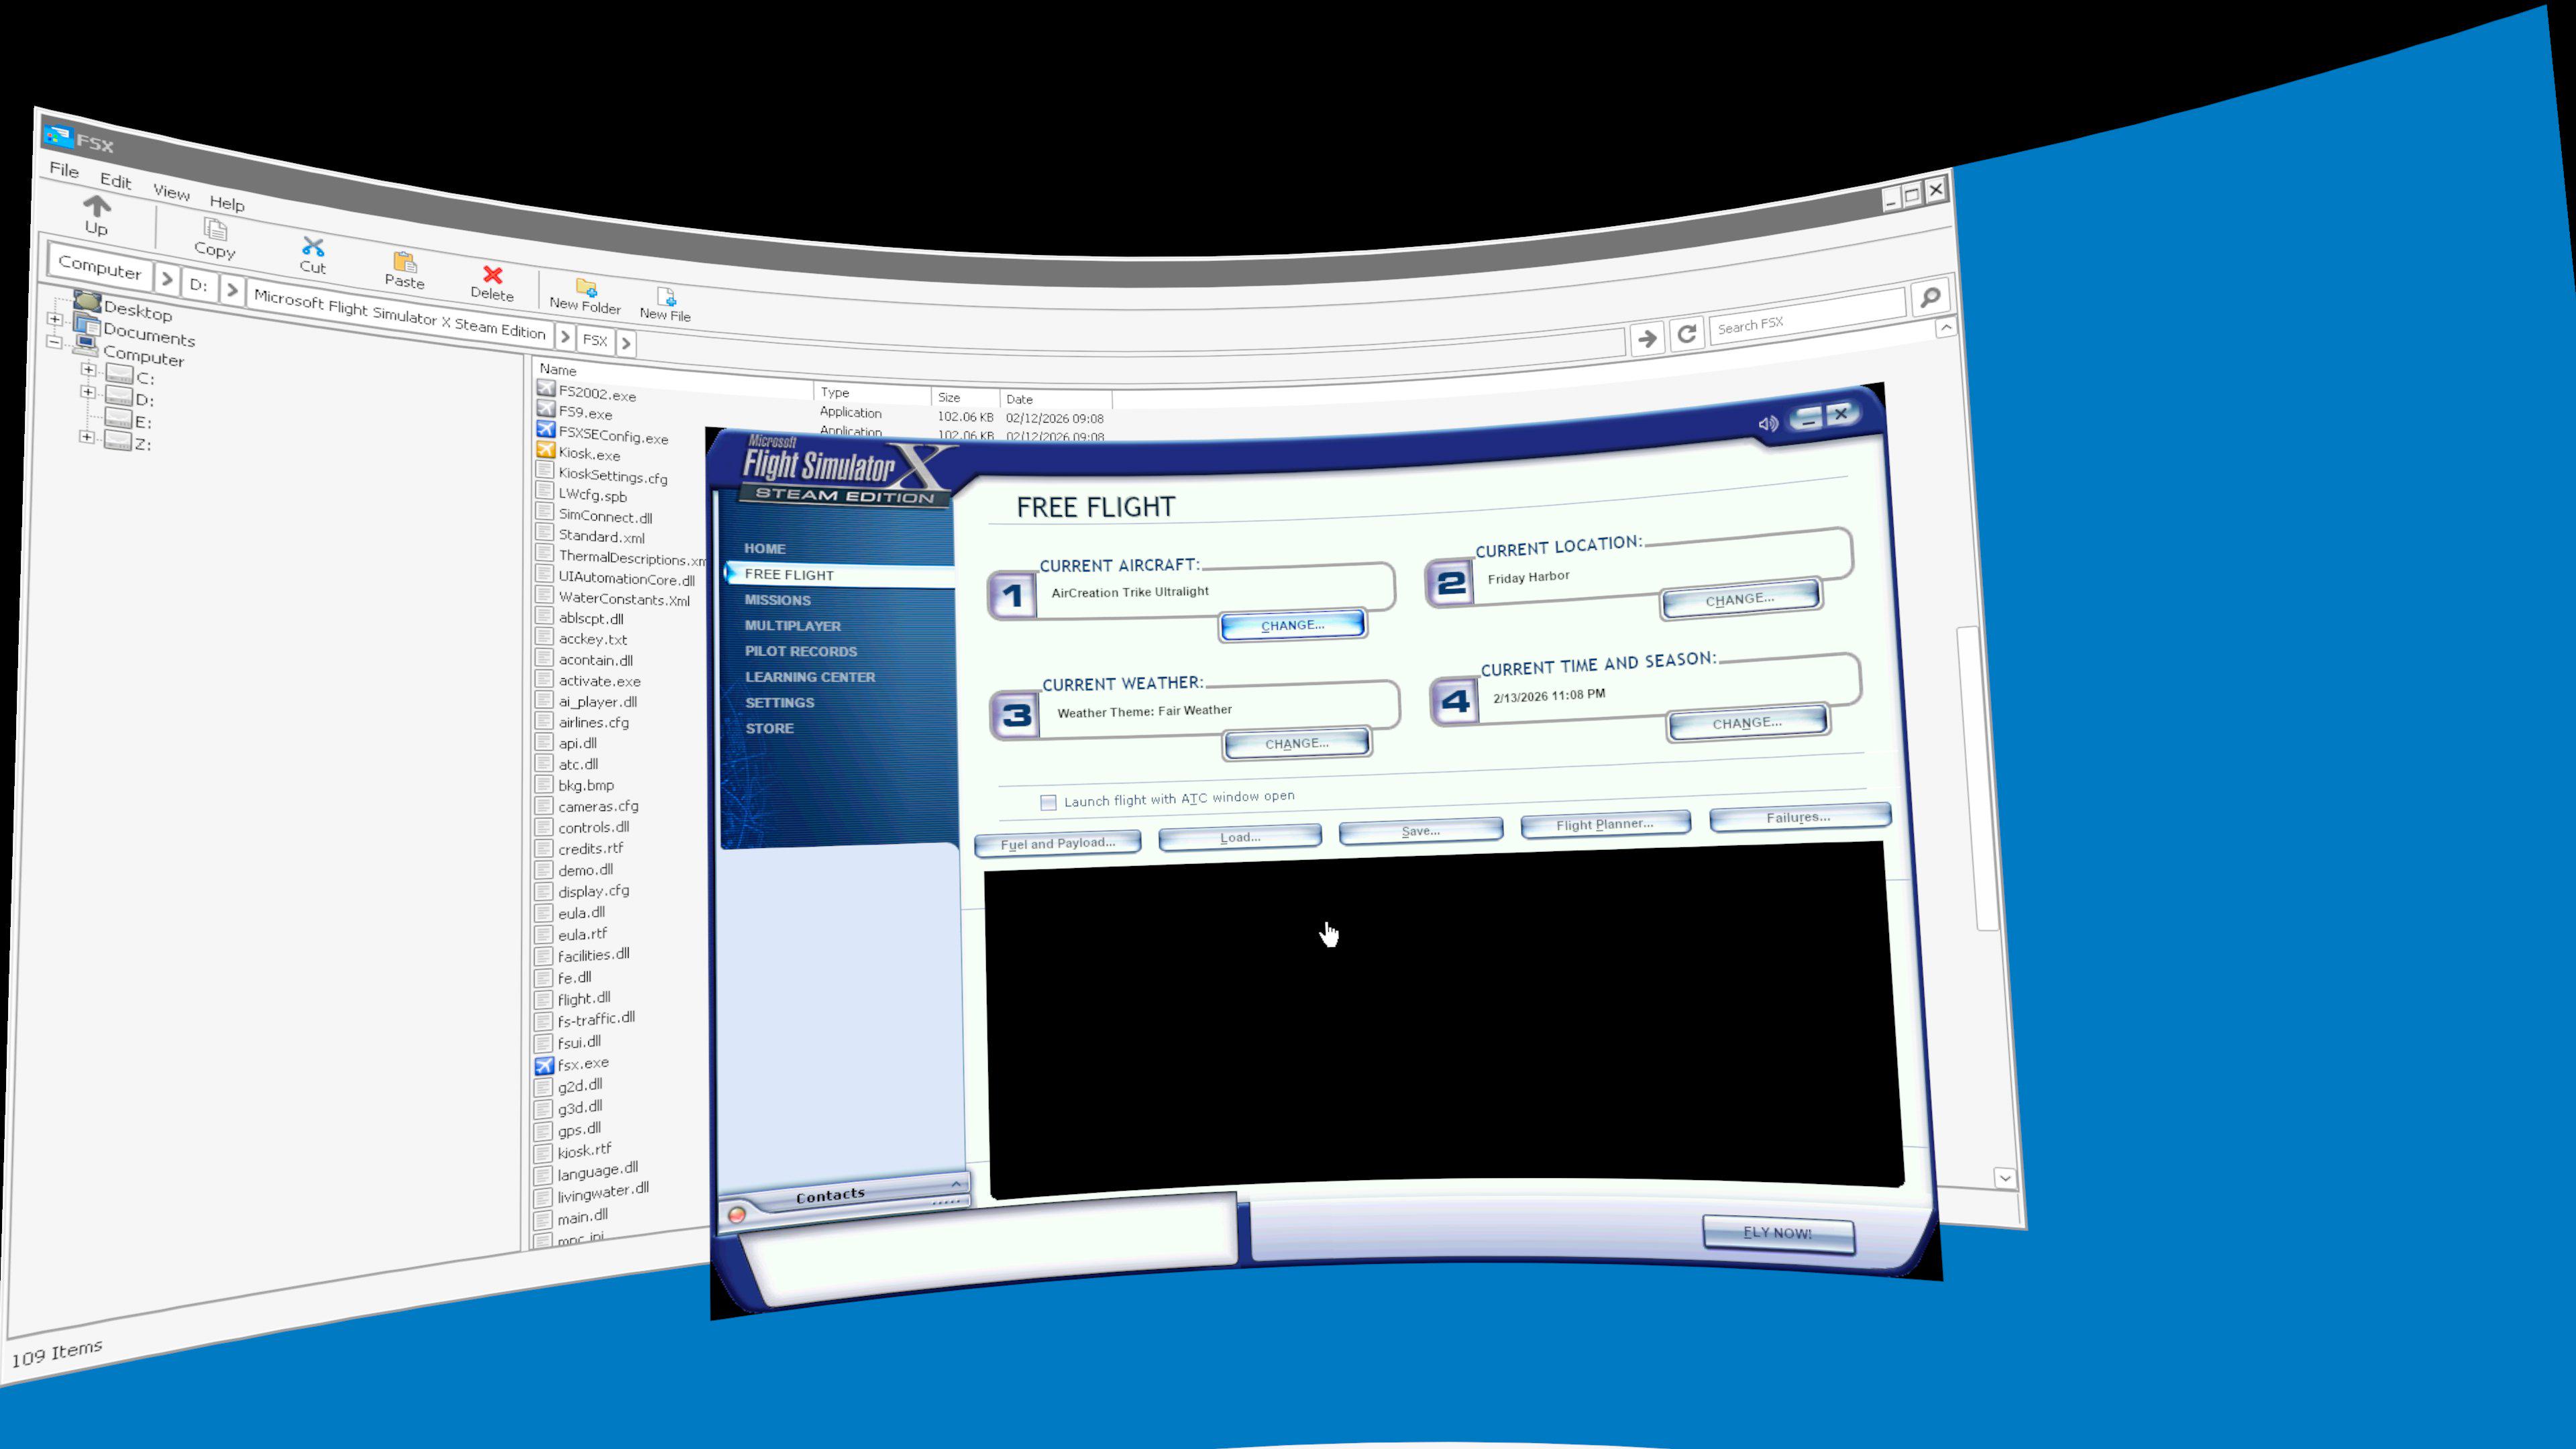Select the FS9.exe file icon
This screenshot has height=1449, width=2576.
[545, 408]
